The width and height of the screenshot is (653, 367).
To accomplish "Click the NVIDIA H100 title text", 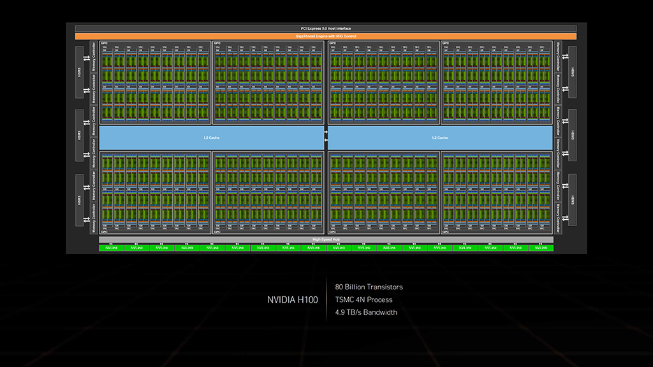I will (x=292, y=300).
